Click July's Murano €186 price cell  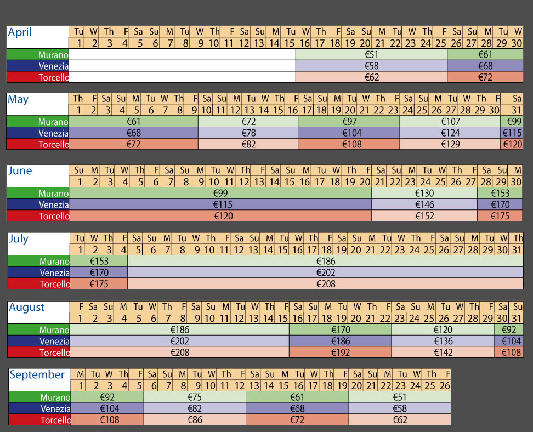pyautogui.click(x=326, y=261)
